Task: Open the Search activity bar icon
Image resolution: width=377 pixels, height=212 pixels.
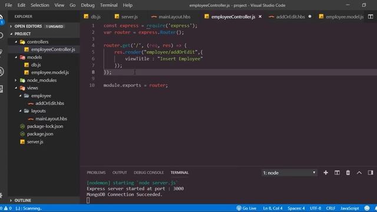Action: click(x=1, y=35)
